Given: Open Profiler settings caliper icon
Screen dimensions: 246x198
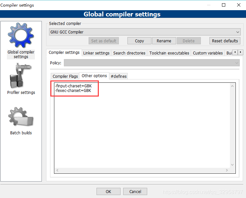Looking at the screenshot, I should coord(21,76).
